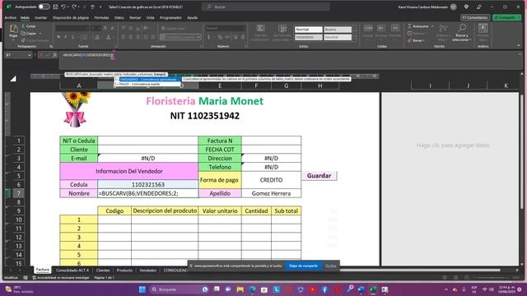Click the Comentarios button
Screen dimensions: 527x296
475,17
